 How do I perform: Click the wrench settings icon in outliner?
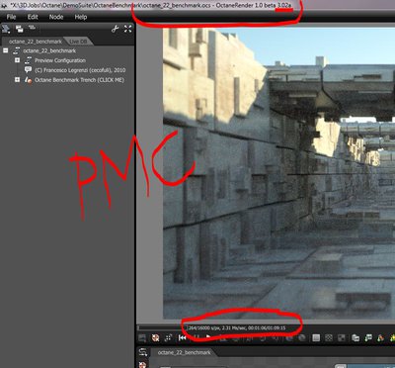(115, 29)
